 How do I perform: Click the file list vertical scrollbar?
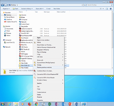pos(112,30)
